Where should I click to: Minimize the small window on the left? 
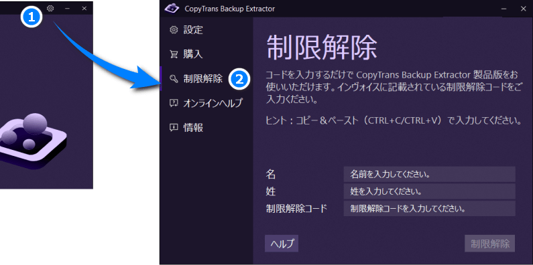point(67,9)
